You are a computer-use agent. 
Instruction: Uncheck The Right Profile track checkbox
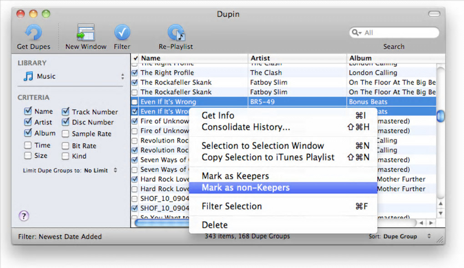135,72
